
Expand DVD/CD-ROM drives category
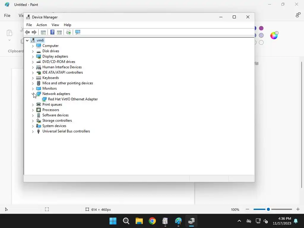[33, 62]
